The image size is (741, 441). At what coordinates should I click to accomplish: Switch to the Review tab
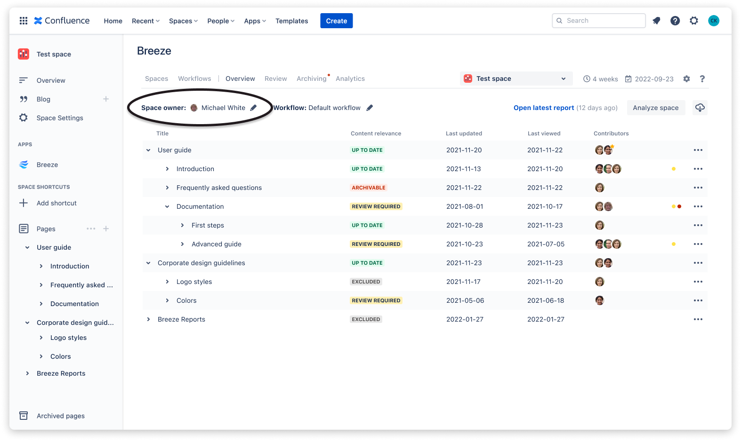276,79
